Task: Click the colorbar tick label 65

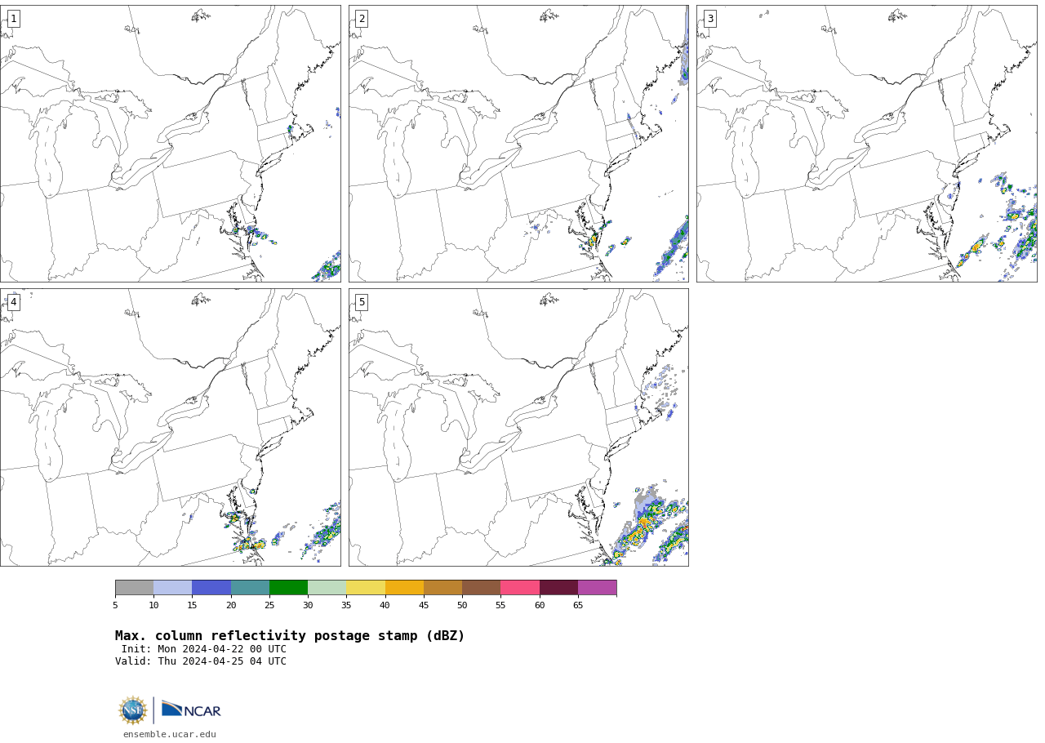Action: (x=578, y=605)
